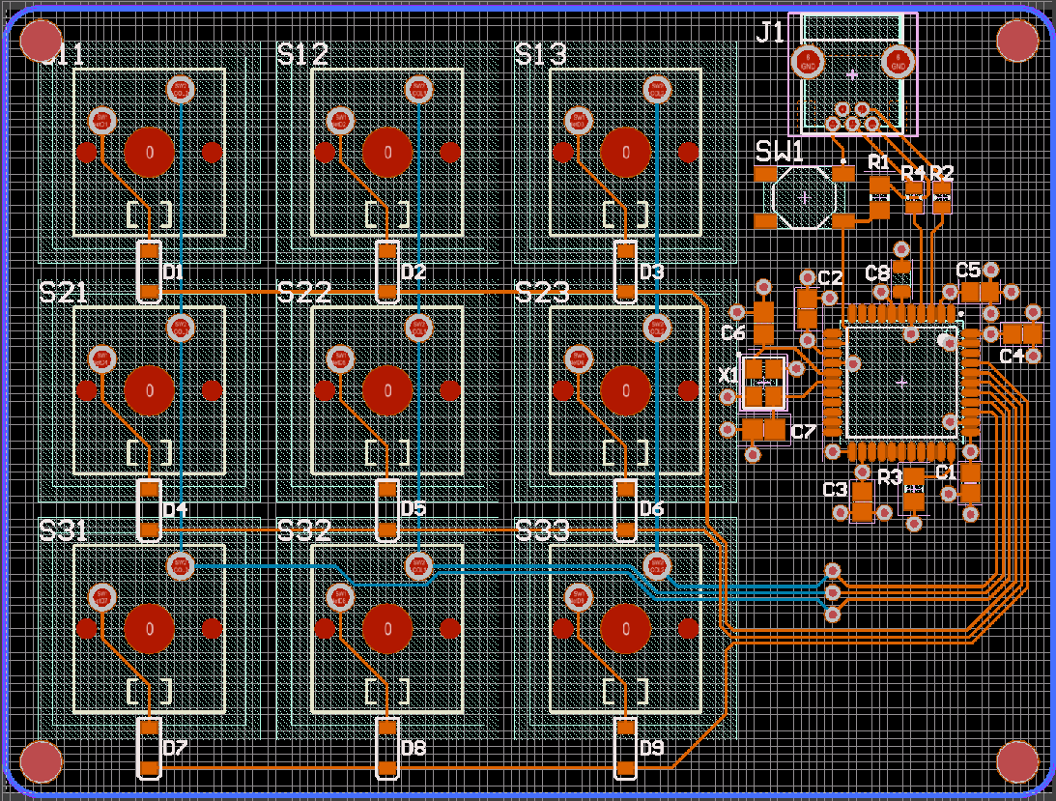Click diode D5 component
This screenshot has height=801, width=1056.
[x=386, y=509]
